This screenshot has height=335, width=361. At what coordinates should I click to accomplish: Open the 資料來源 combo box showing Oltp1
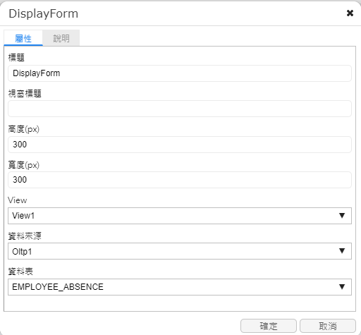pos(180,251)
